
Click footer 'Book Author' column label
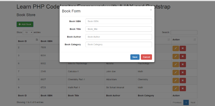tap(113, 96)
